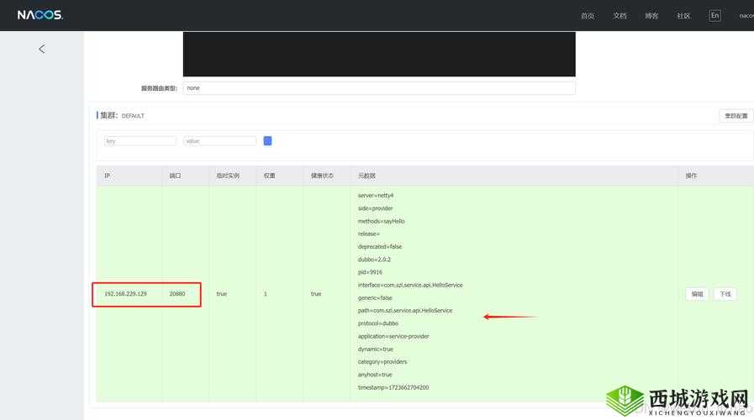The width and height of the screenshot is (754, 420).
Task: Go back using the left arrow
Action: pyautogui.click(x=42, y=49)
